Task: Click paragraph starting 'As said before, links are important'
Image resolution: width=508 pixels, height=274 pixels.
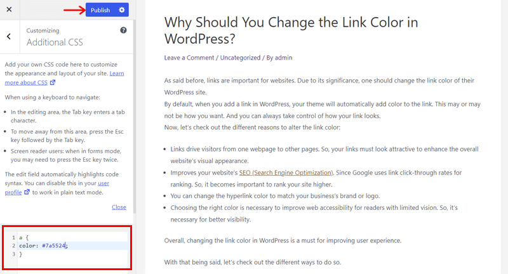Action: pos(319,86)
